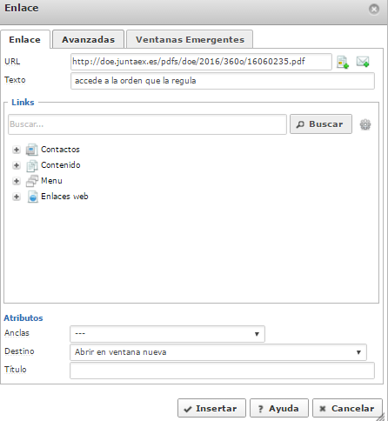Click the Contactos folder icon

tap(31, 150)
